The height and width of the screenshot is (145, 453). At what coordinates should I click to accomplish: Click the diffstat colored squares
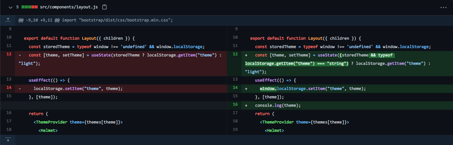[30, 7]
